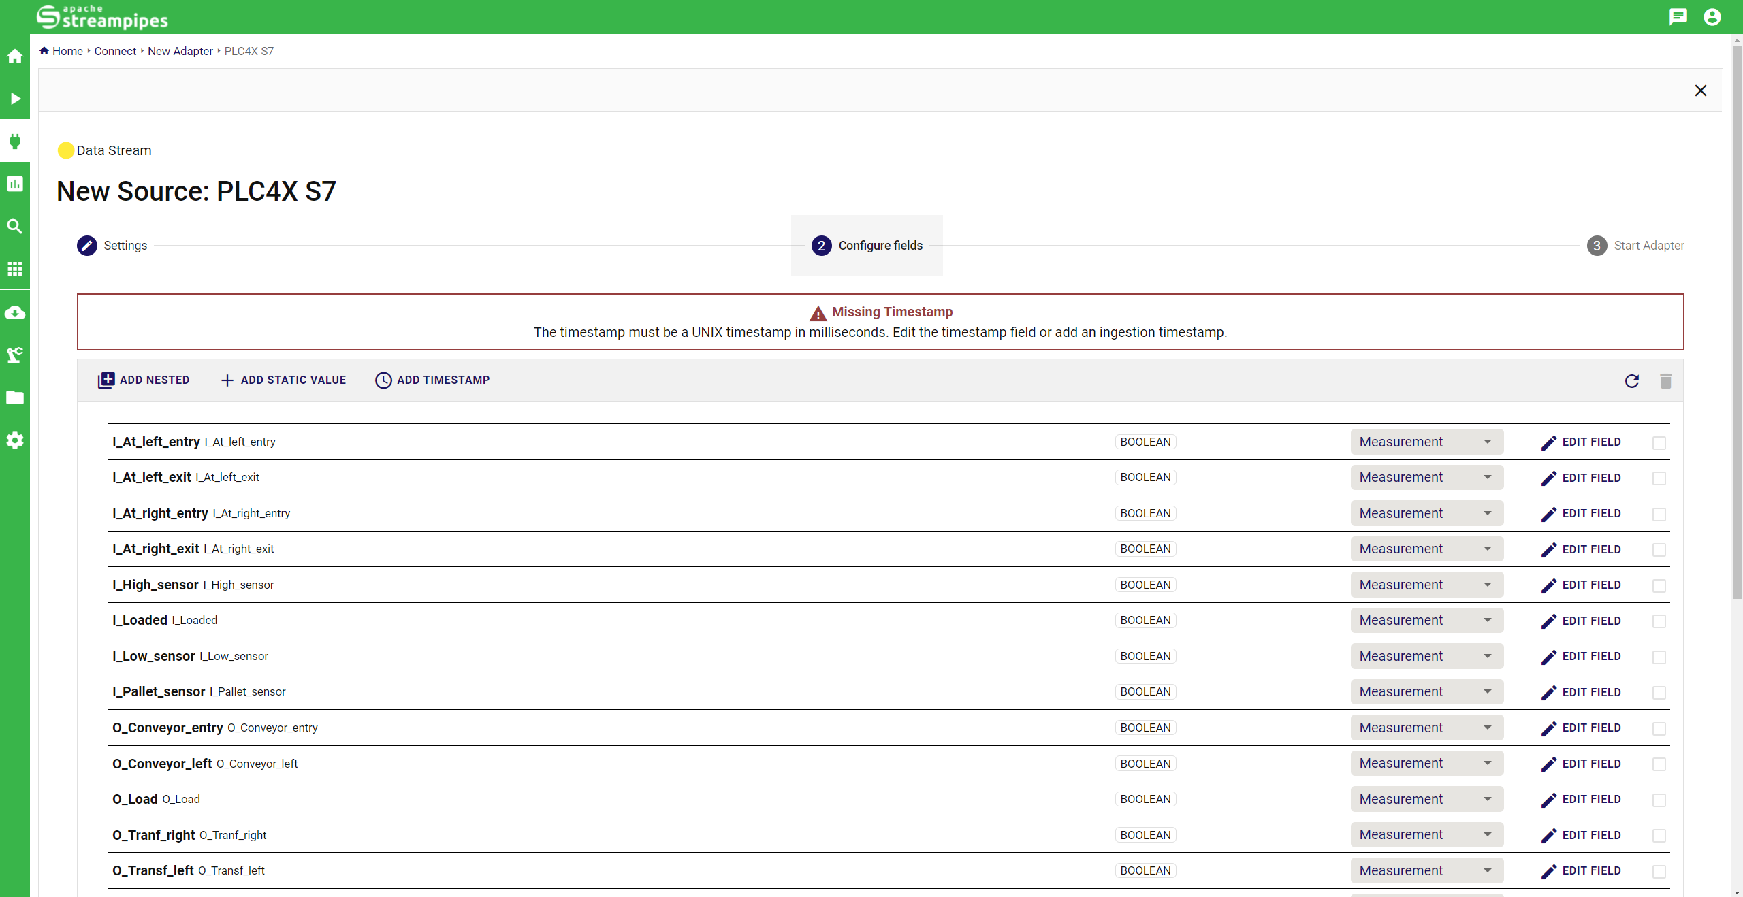
Task: Open the pipeline editor play icon in sidebar
Action: pos(15,99)
